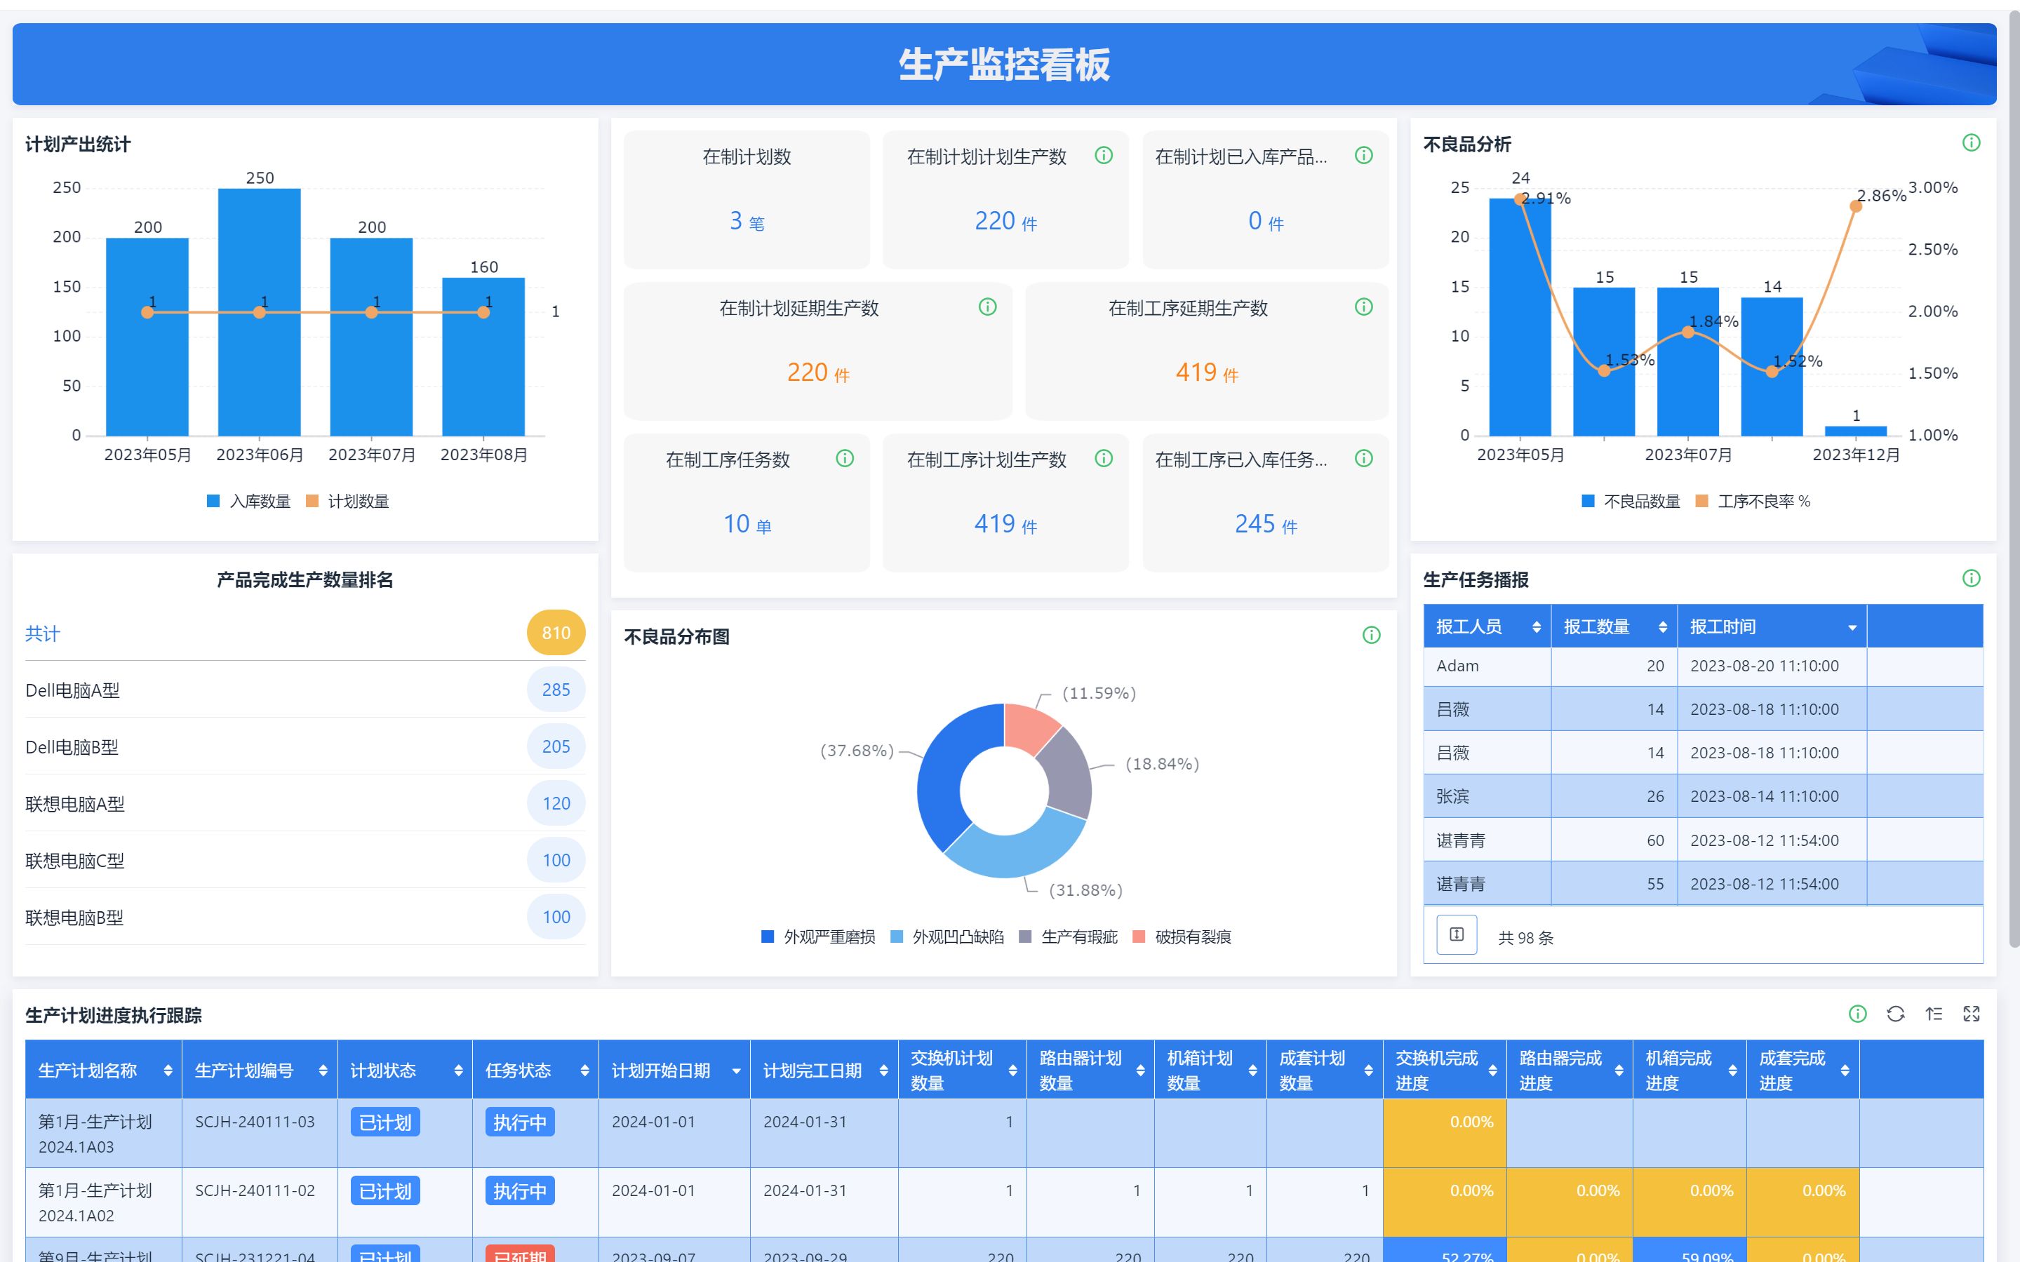Click info icon on 在制计划延期生产数 card
This screenshot has width=2020, height=1262.
coord(987,307)
